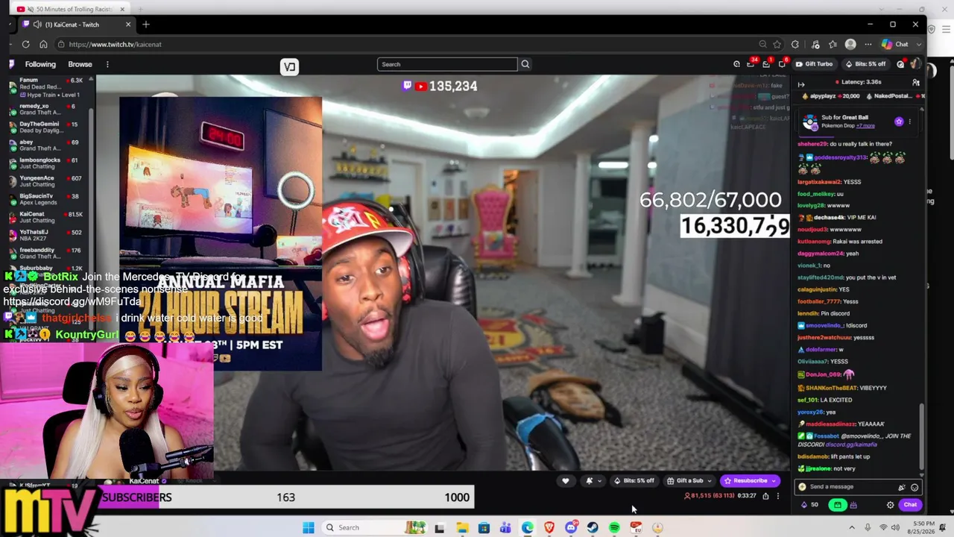The width and height of the screenshot is (954, 537).
Task: Open a new browser tab
Action: (x=146, y=25)
